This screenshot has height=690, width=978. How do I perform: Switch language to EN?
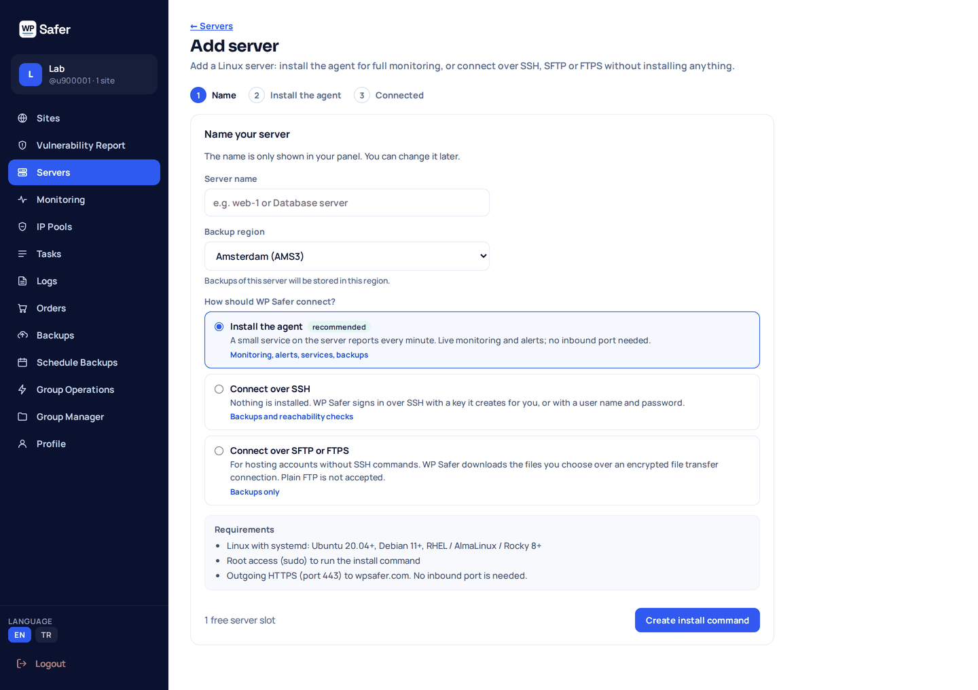[x=20, y=635]
